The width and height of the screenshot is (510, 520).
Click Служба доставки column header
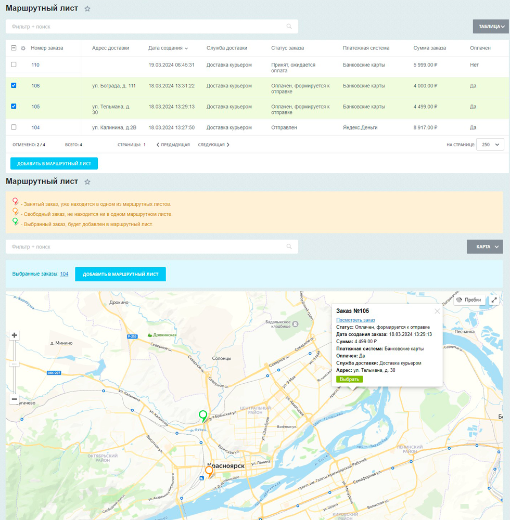226,48
